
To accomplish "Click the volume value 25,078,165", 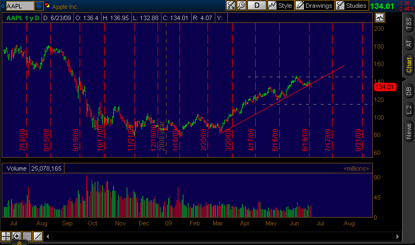I will [47, 168].
